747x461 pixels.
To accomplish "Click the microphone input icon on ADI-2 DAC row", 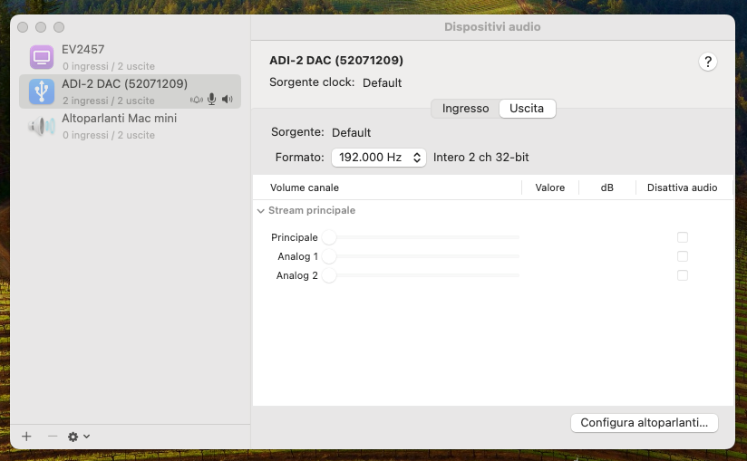I will (212, 99).
